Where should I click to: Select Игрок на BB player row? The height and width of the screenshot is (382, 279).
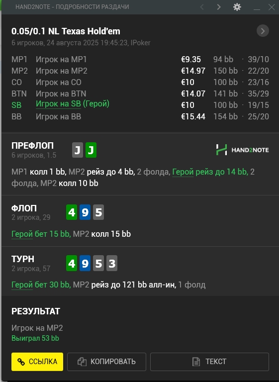click(140, 117)
